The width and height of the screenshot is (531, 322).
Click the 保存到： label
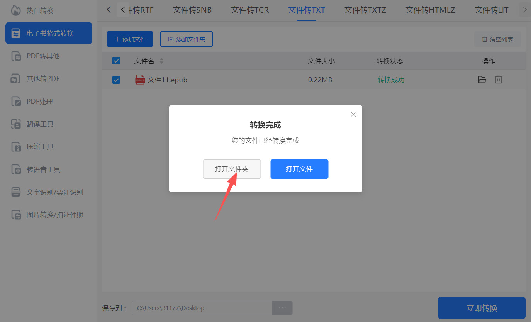(x=114, y=308)
